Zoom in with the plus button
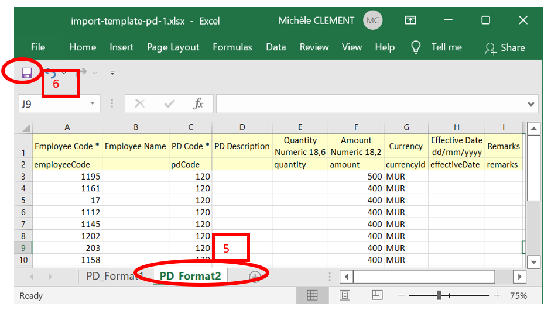 pyautogui.click(x=497, y=295)
